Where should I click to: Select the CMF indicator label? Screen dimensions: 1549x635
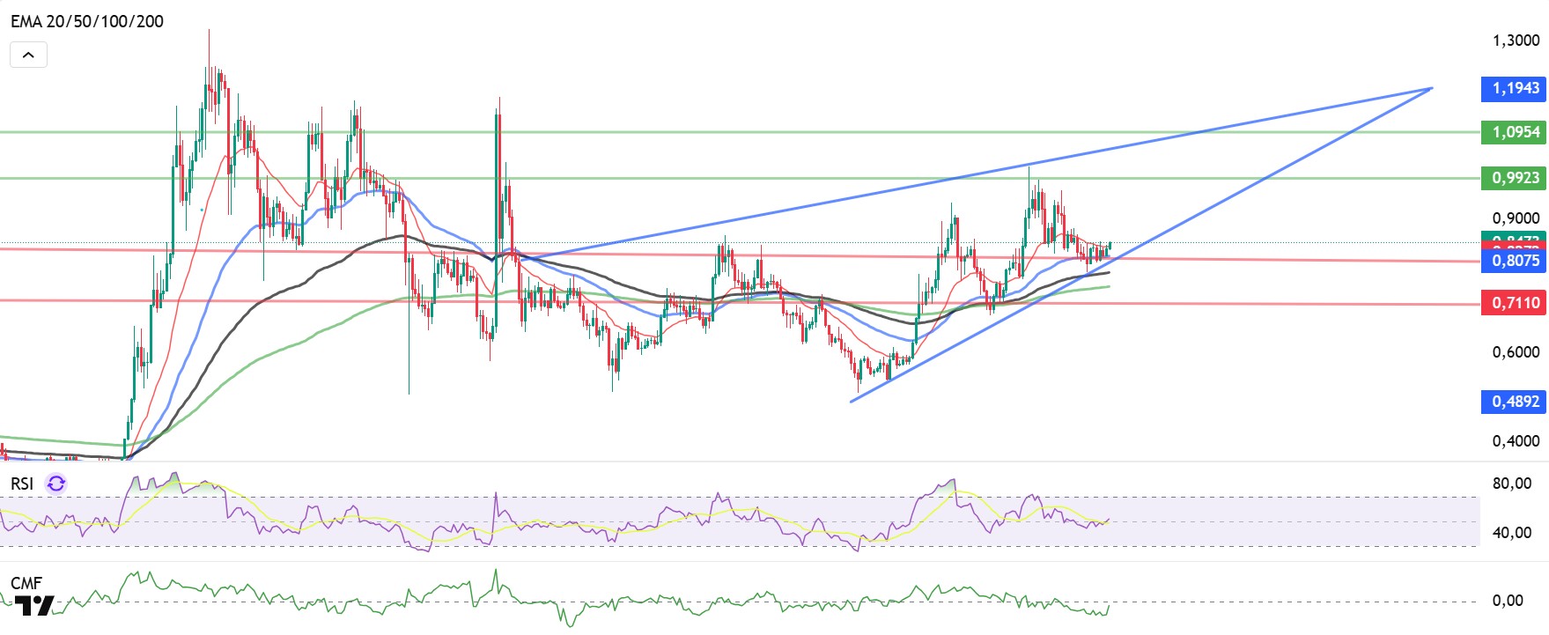click(26, 583)
